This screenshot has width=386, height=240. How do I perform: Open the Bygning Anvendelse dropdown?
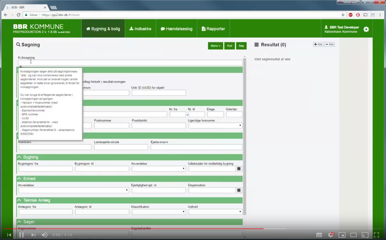click(159, 169)
